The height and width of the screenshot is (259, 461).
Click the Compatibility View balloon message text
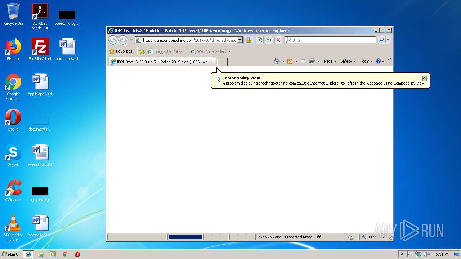tap(324, 83)
